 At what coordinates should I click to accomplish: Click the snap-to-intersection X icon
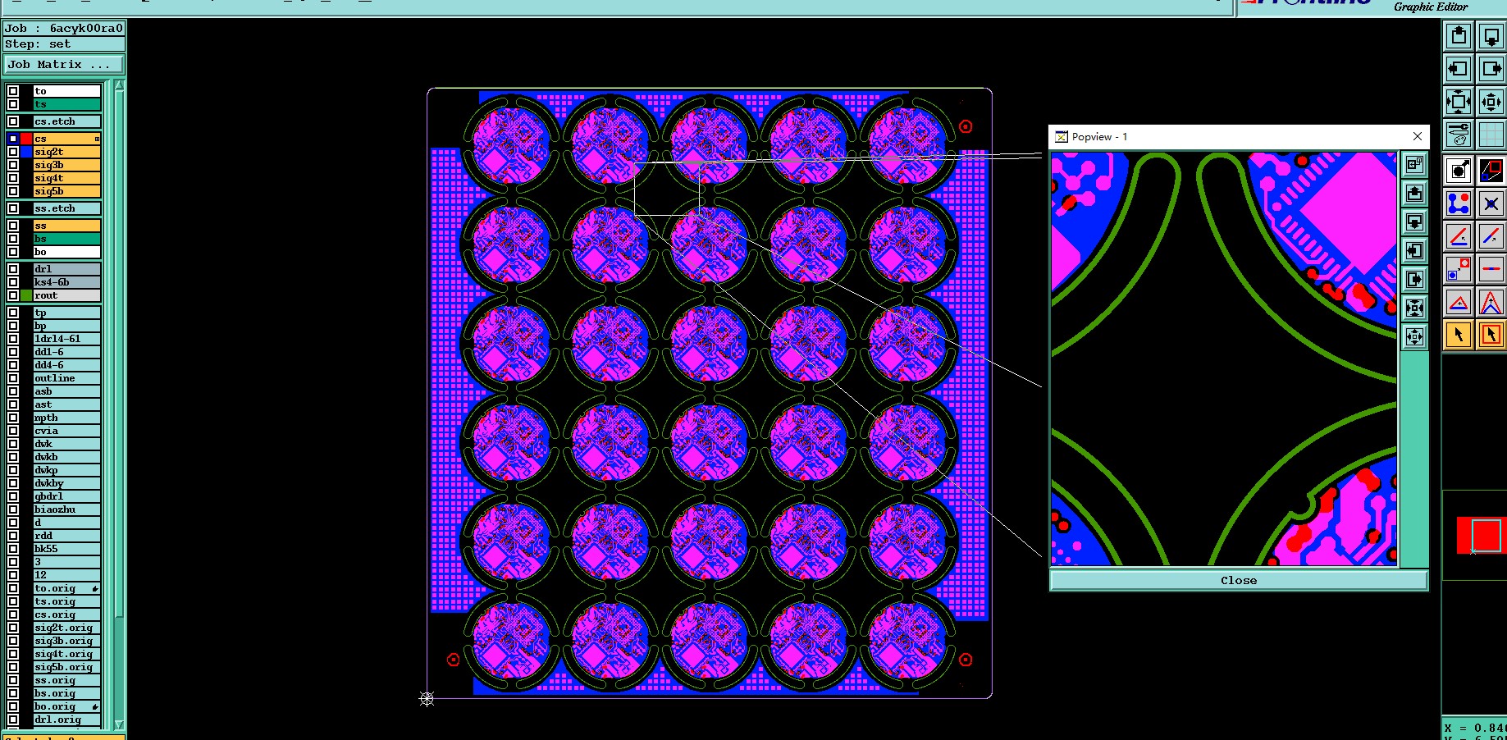point(1491,203)
